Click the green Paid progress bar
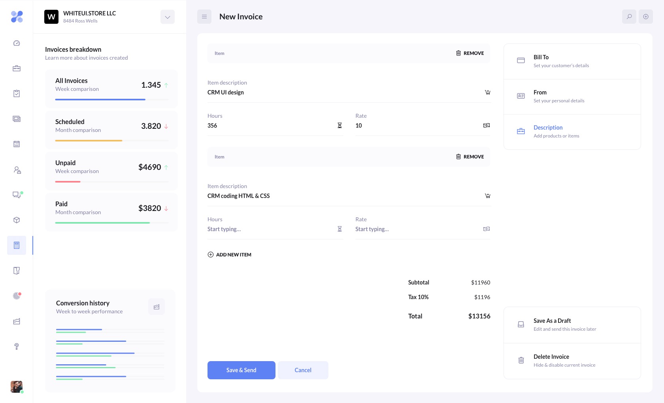Image resolution: width=664 pixels, height=403 pixels. [x=103, y=223]
